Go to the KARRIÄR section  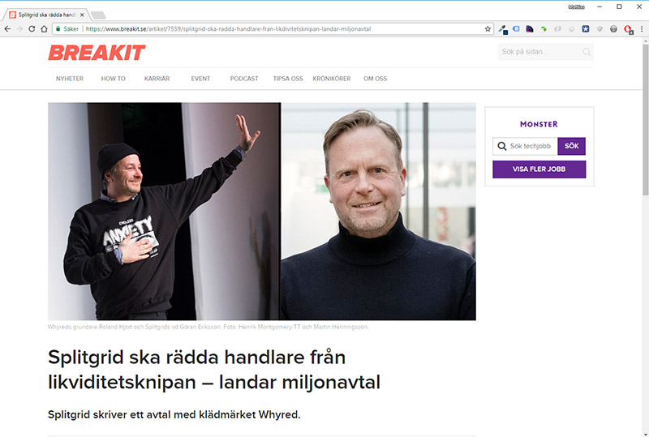(157, 79)
